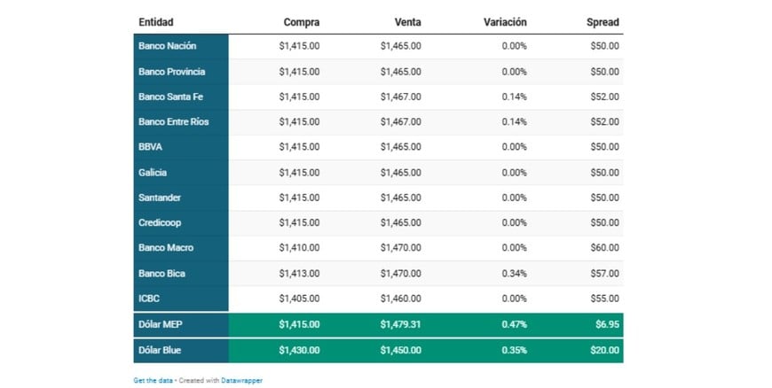Click the Credicoop entity cell
772x388 pixels.
[x=160, y=223]
